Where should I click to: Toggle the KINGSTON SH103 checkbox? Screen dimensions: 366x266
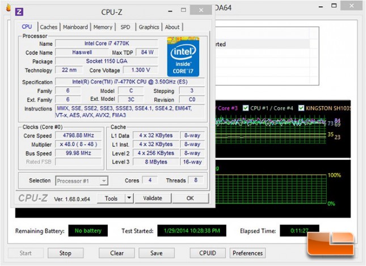301,108
